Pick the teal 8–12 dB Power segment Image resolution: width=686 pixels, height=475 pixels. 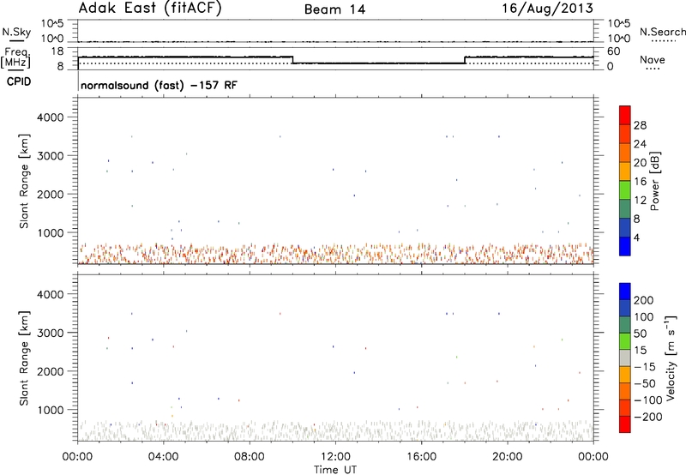tap(625, 208)
